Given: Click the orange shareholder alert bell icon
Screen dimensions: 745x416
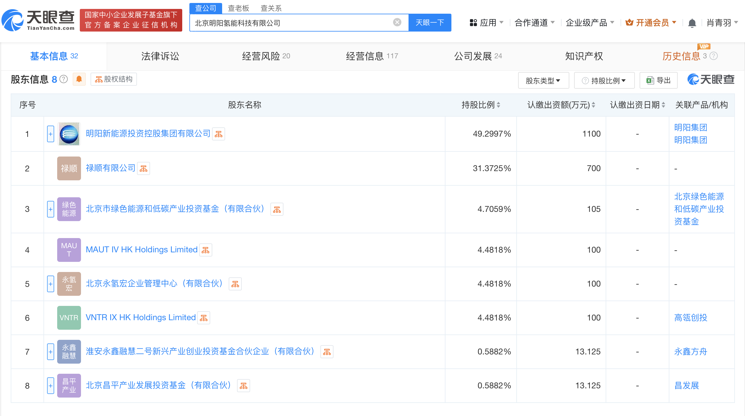Looking at the screenshot, I should click(79, 79).
